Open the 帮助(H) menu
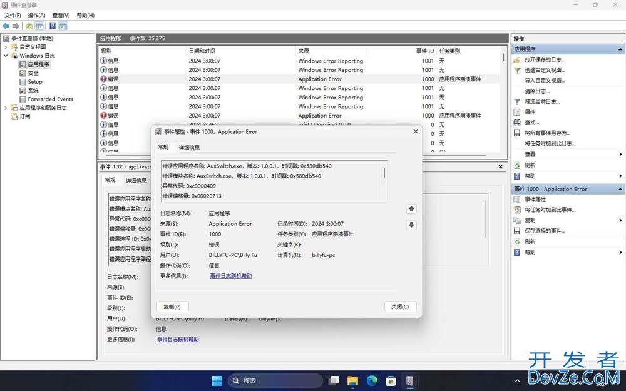626x391 pixels. 85,15
